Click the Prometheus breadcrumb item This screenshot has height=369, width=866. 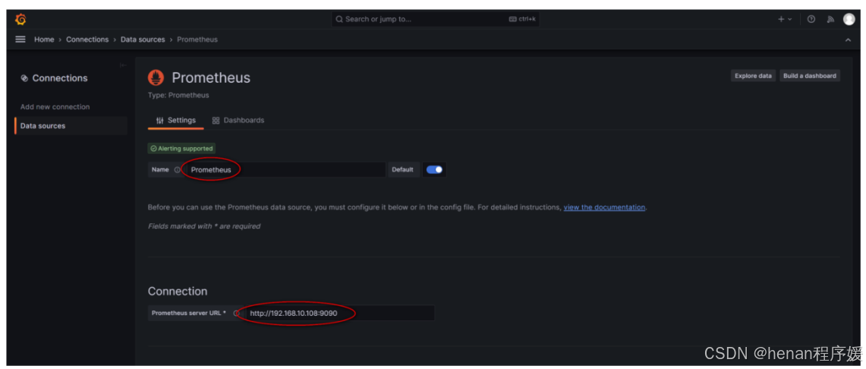point(197,39)
